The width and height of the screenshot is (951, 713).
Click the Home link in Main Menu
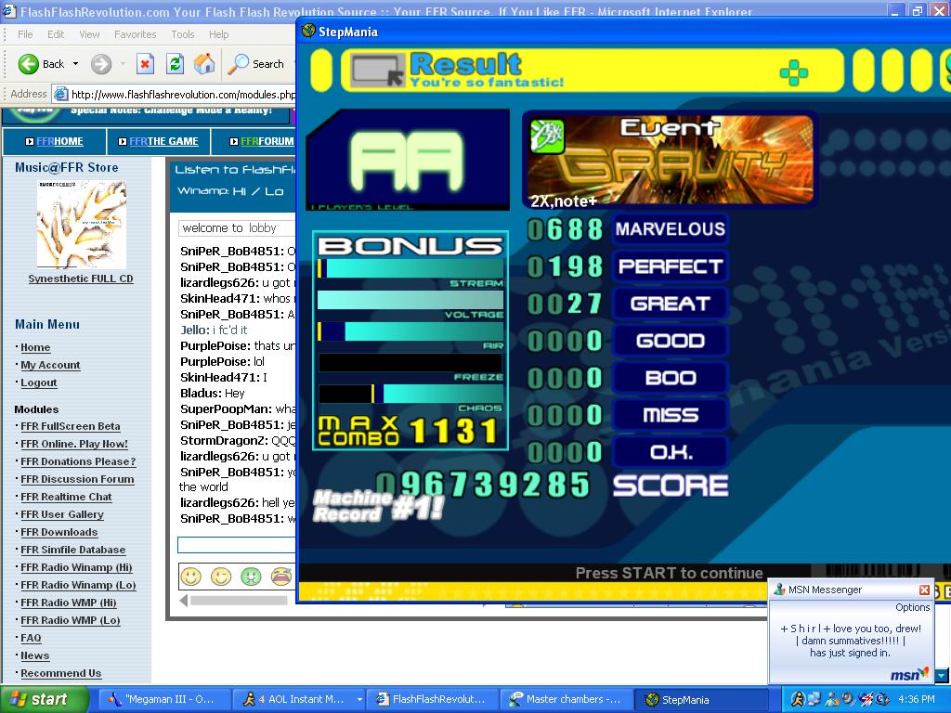pos(35,347)
